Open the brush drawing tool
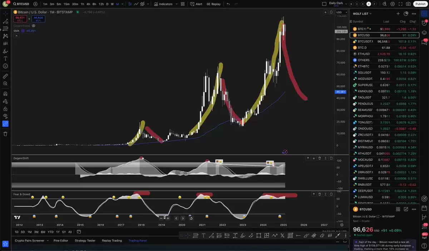This screenshot has width=429, height=251. (x=5, y=51)
